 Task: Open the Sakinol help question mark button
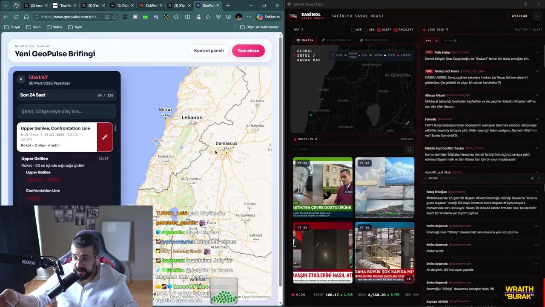[537, 16]
